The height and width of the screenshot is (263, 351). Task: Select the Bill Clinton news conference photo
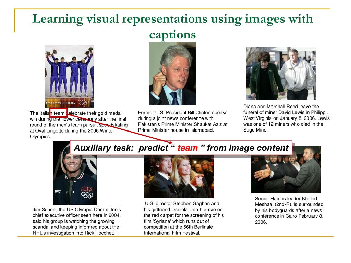coord(172,74)
